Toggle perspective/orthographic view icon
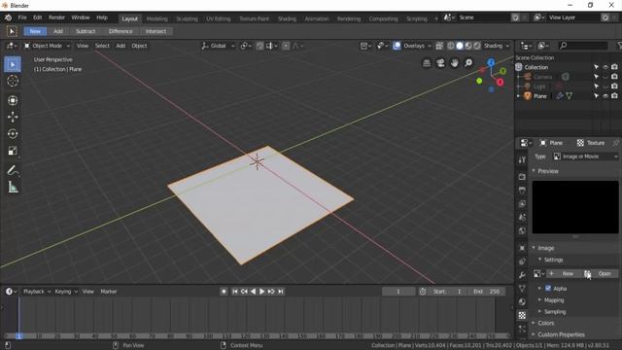Image resolution: width=622 pixels, height=350 pixels. click(427, 63)
